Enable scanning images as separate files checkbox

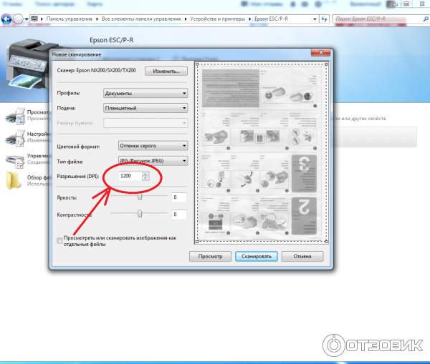[x=59, y=240]
